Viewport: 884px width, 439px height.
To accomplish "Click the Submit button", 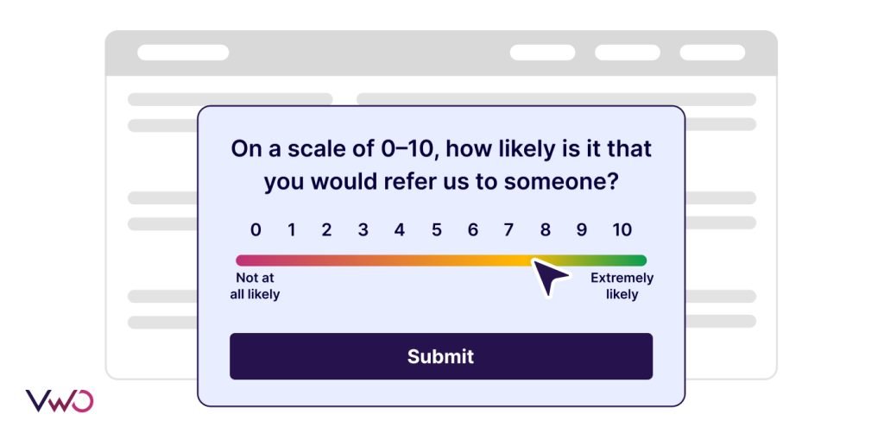I will tap(440, 356).
